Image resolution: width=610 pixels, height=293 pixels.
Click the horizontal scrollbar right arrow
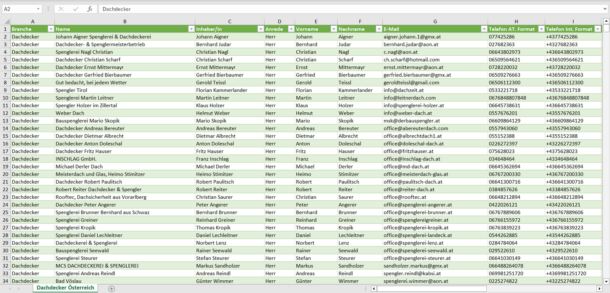pos(599,289)
